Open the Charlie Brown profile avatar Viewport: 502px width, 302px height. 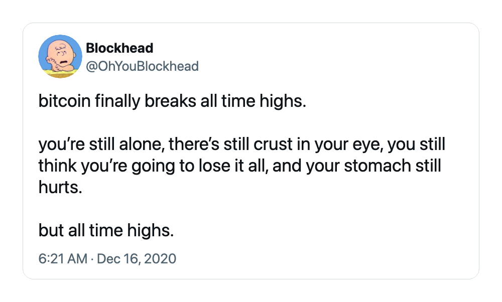60,56
